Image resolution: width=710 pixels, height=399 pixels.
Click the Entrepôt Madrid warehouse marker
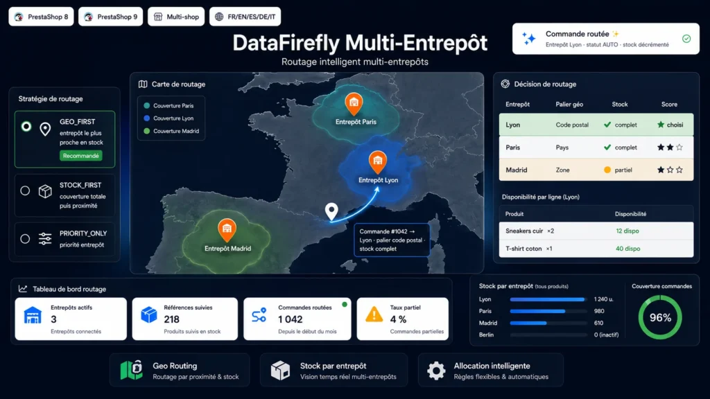(227, 230)
